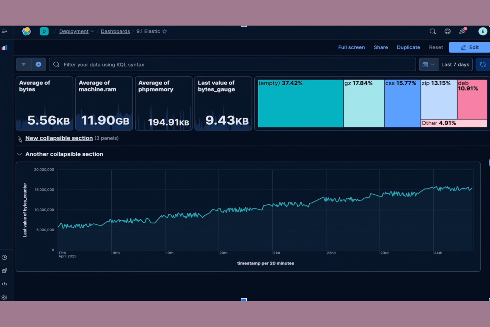Open the Elastic home logo icon
Image resolution: width=490 pixels, height=327 pixels.
click(26, 31)
